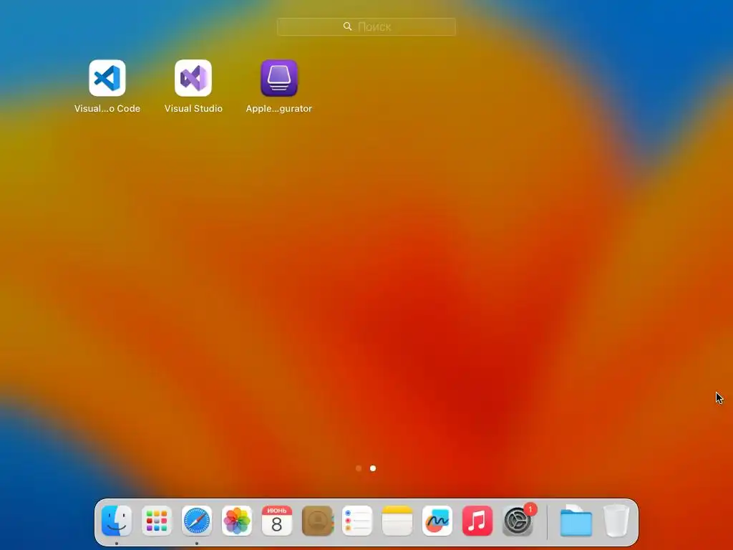Open Music from the Dock

(x=477, y=521)
